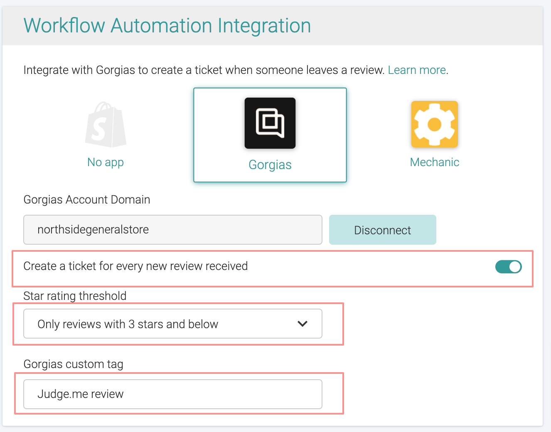Click 'Create a ticket for every new review received' text

(135, 266)
